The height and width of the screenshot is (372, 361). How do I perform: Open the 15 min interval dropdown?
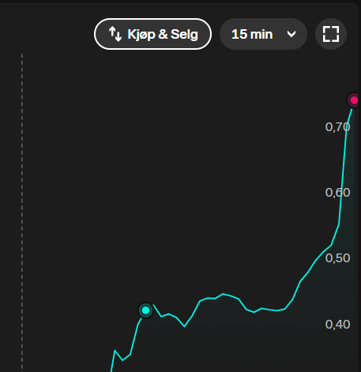tap(263, 34)
